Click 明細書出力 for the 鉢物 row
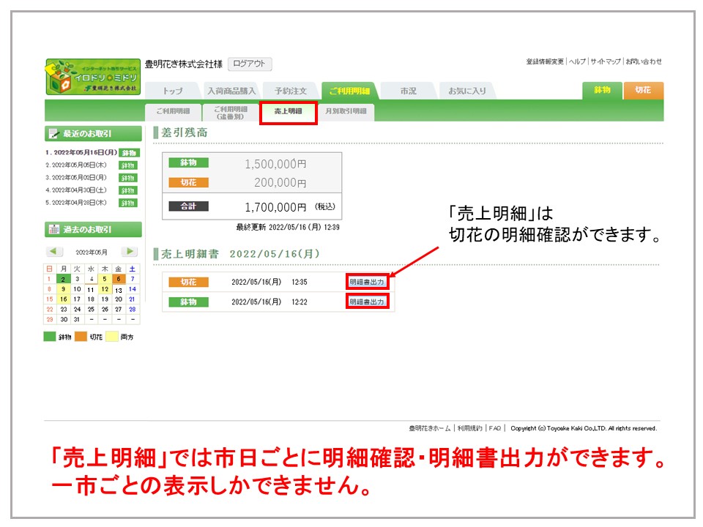 pyautogui.click(x=367, y=302)
